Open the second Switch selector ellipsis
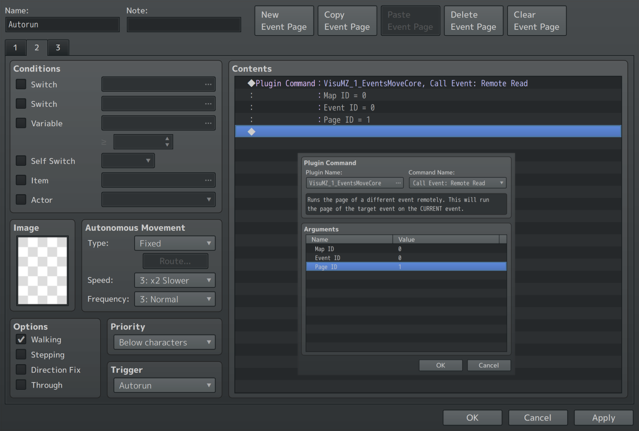Screen dimensions: 639x431 click(208, 104)
